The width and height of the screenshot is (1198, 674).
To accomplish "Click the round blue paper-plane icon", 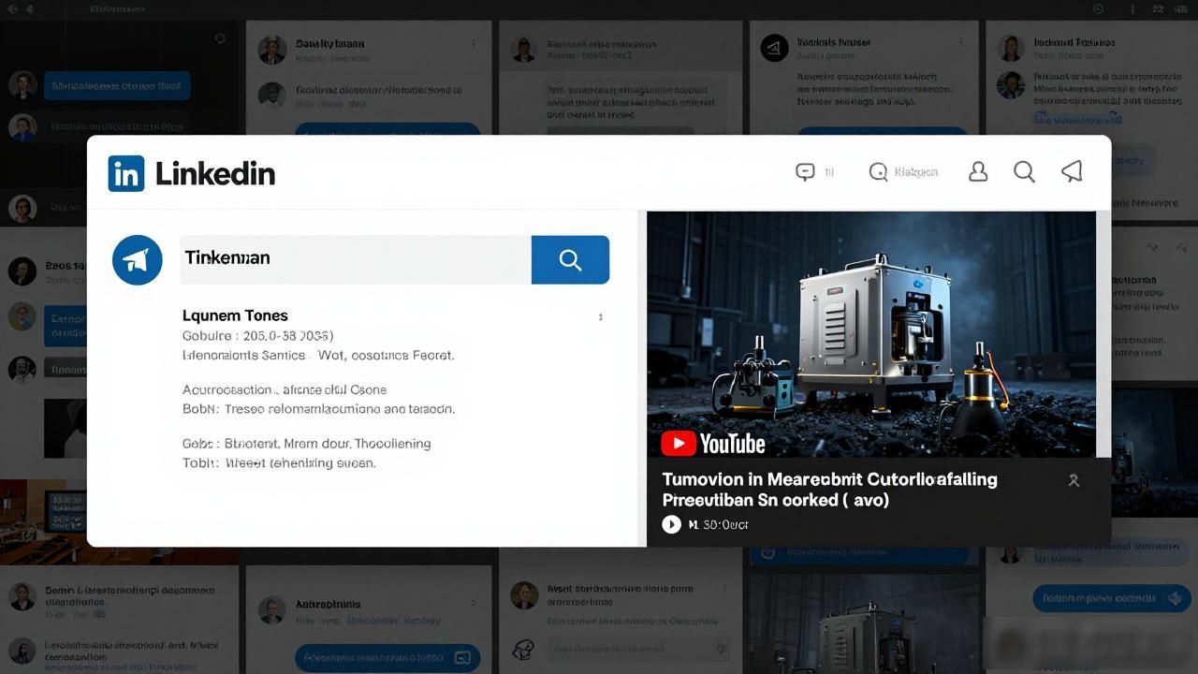I will (137, 259).
